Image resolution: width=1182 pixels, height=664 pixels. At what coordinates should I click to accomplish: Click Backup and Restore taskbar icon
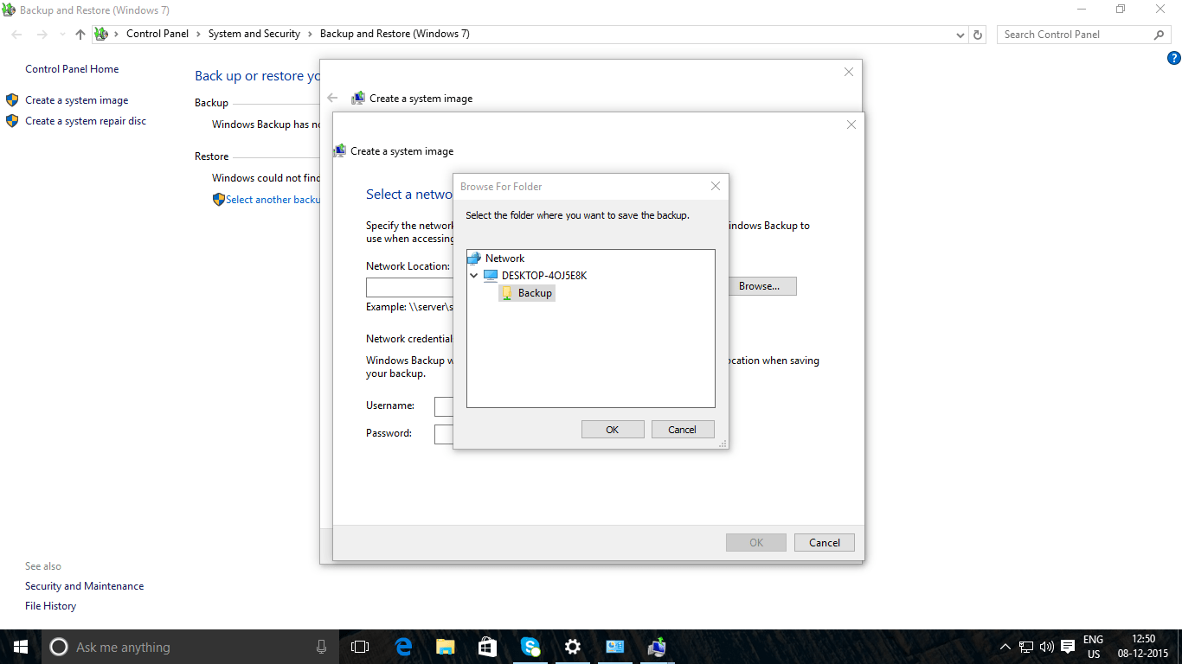[657, 647]
